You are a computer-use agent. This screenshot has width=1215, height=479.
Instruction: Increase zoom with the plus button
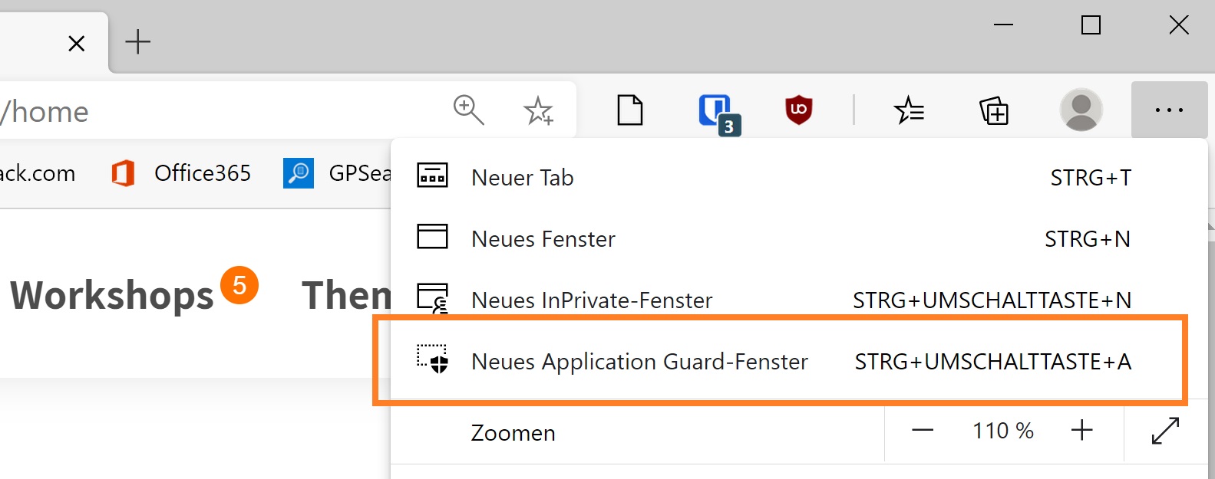coord(1081,430)
